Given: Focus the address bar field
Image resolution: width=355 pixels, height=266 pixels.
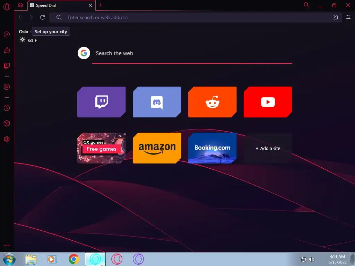Looking at the screenshot, I should point(196,17).
